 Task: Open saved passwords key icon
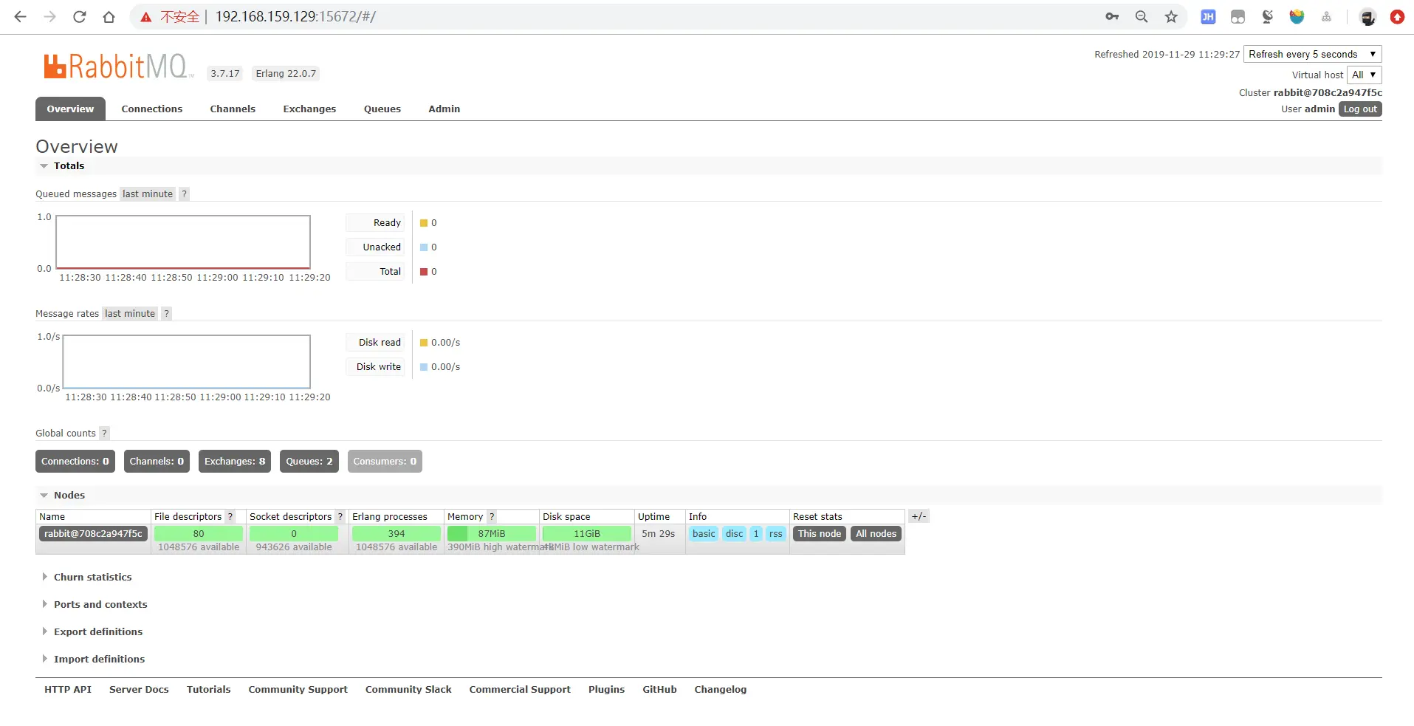tap(1112, 17)
